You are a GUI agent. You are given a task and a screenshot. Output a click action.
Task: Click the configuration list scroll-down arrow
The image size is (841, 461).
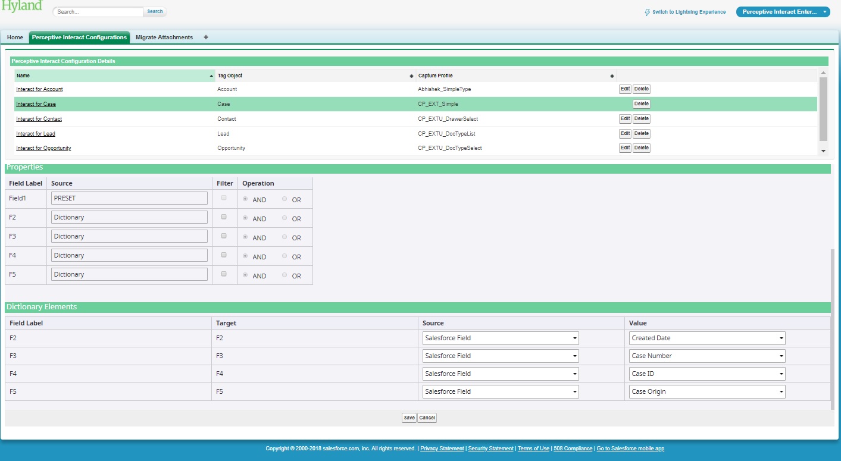point(824,151)
